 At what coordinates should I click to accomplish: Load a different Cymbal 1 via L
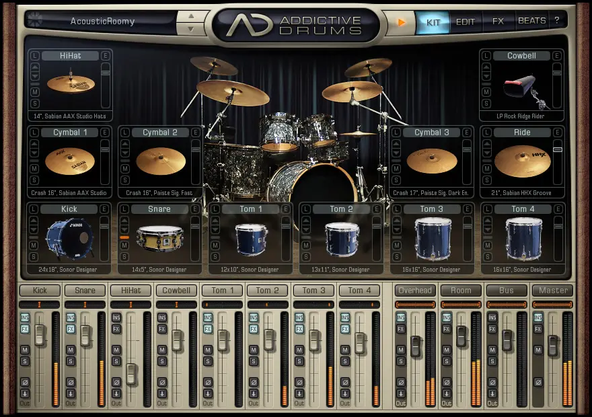(34, 132)
